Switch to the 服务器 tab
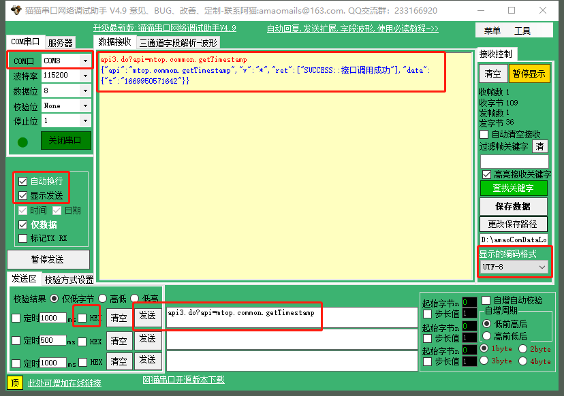 click(x=61, y=43)
